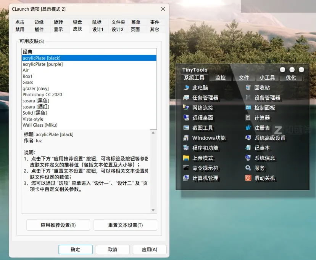Open 系统信息 icon in TinyTools
This screenshot has width=316, height=260.
point(248,158)
